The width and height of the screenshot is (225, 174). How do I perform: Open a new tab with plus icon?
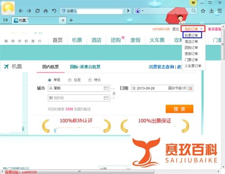71,20
